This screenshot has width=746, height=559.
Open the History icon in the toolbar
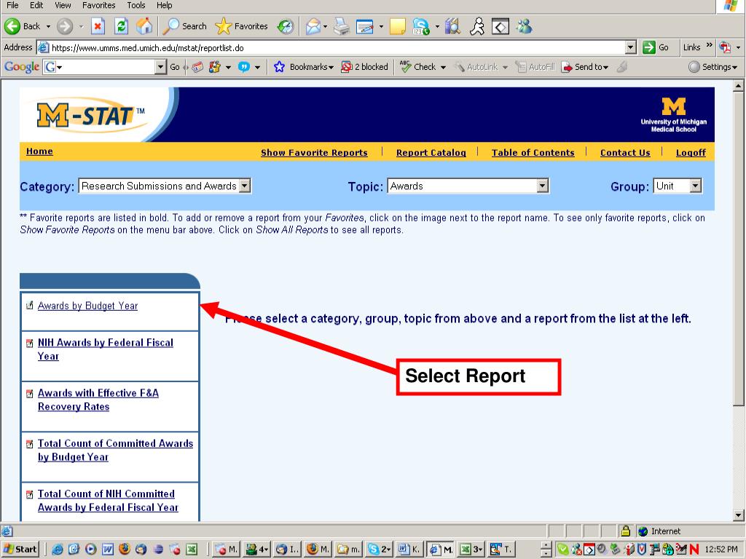click(x=286, y=26)
